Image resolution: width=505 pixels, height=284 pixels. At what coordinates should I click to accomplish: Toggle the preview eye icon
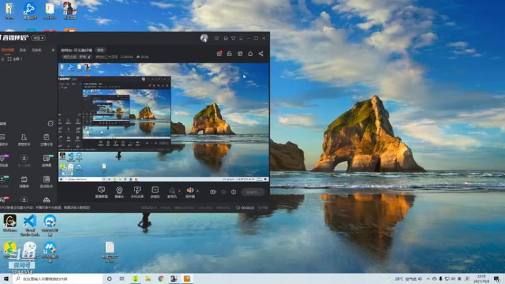coord(223,192)
